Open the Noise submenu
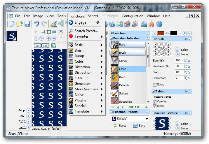Image resolution: width=209 pixels, height=144 pixels. [86, 95]
